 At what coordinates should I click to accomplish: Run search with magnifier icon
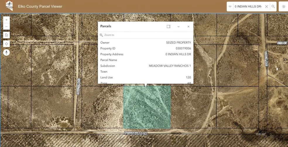(x=273, y=6)
